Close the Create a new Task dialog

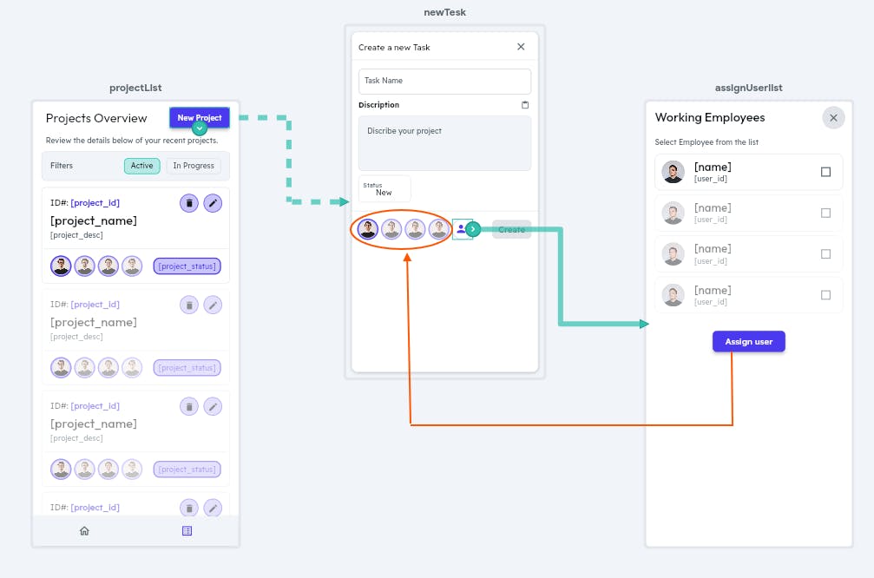[x=521, y=47]
